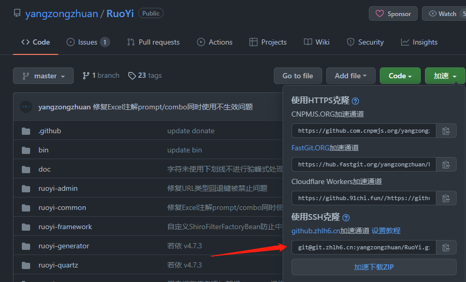The height and width of the screenshot is (282, 466).
Task: Click the folder icon for ruoyi-framework
Action: coord(26,227)
